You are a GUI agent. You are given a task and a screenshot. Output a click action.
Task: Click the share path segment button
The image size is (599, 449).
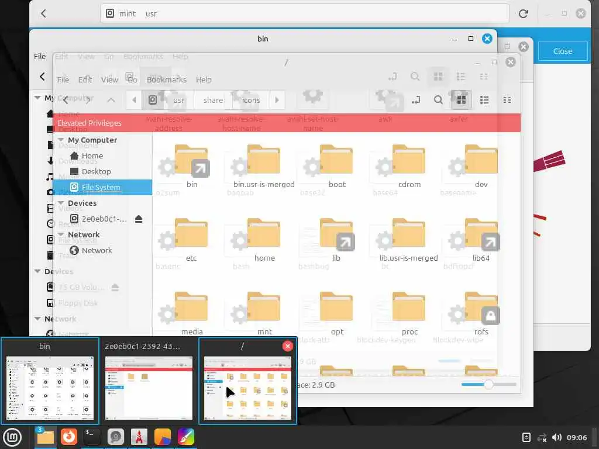tap(213, 100)
